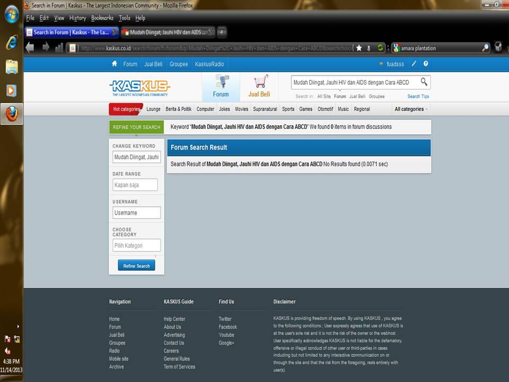This screenshot has width=509, height=382.
Task: Click the Google search engine icon
Action: (x=396, y=48)
